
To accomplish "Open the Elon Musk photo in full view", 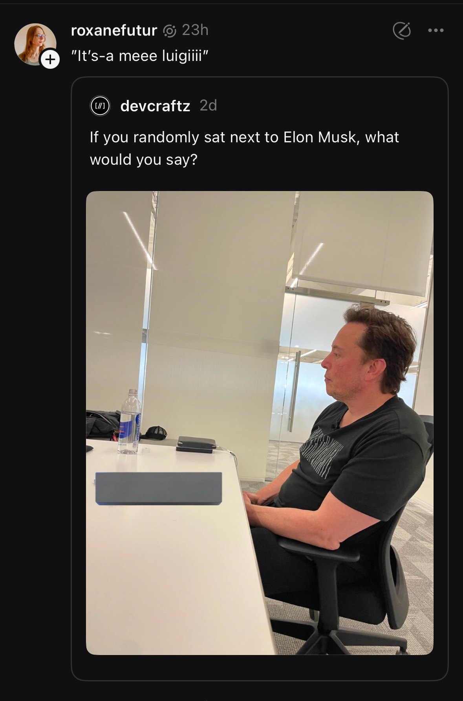I will click(260, 423).
